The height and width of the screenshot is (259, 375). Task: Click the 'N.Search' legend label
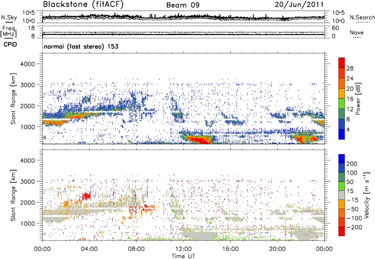[x=362, y=17]
